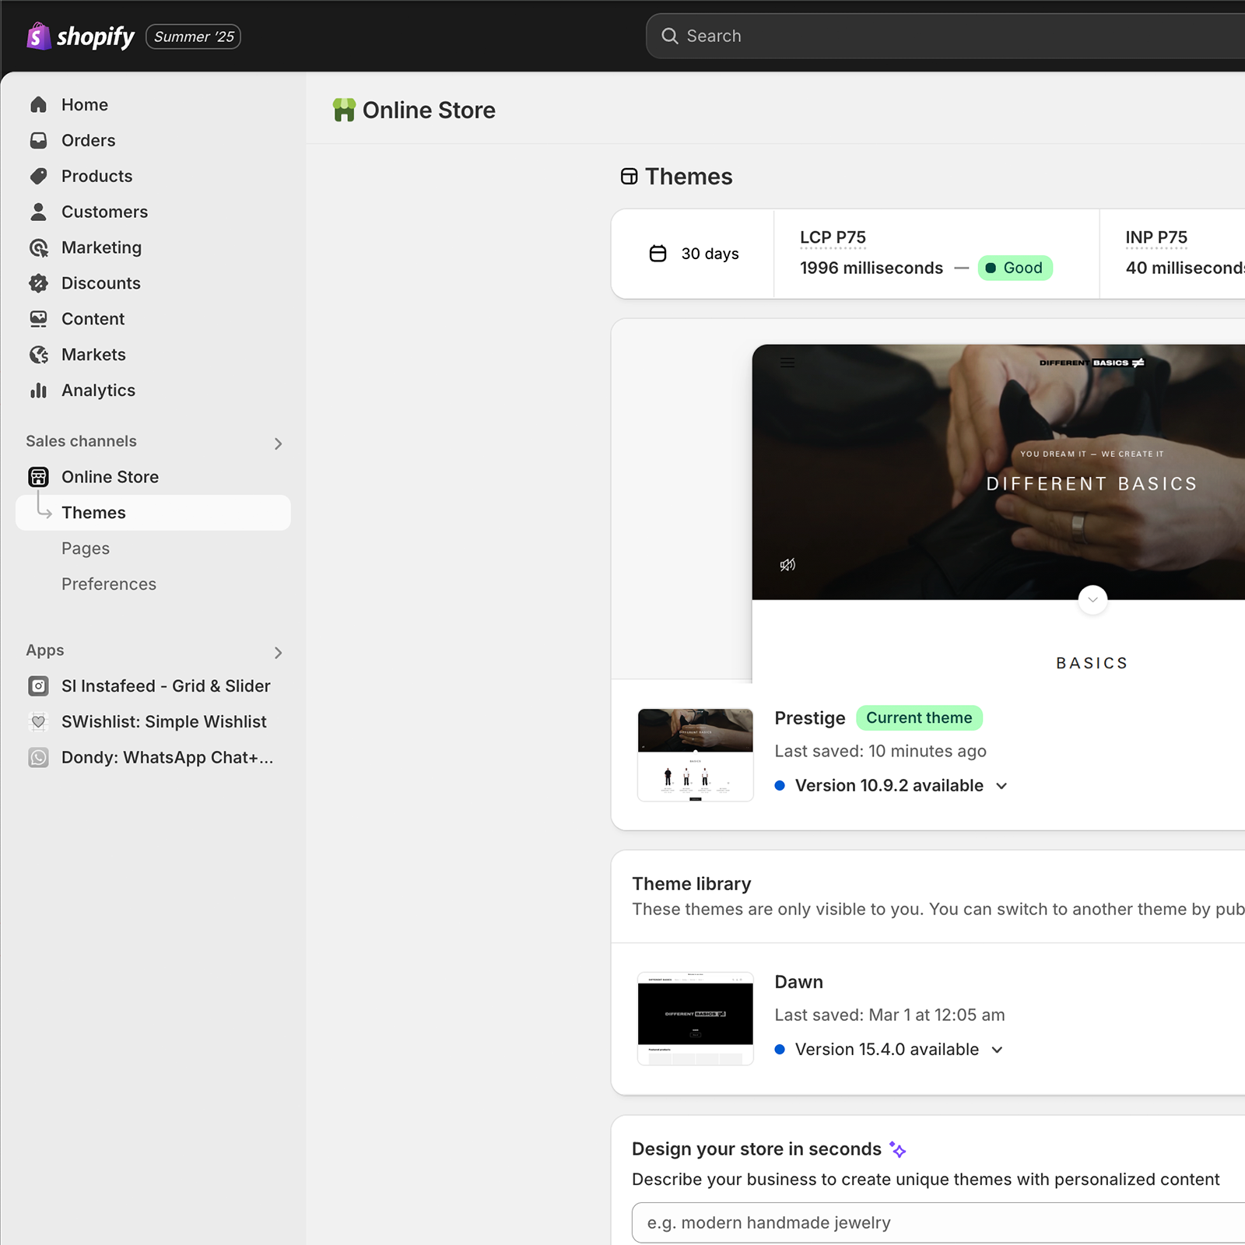Expand Prestige Version 10.9.2 available dropdown
Image resolution: width=1245 pixels, height=1245 pixels.
(x=1001, y=786)
